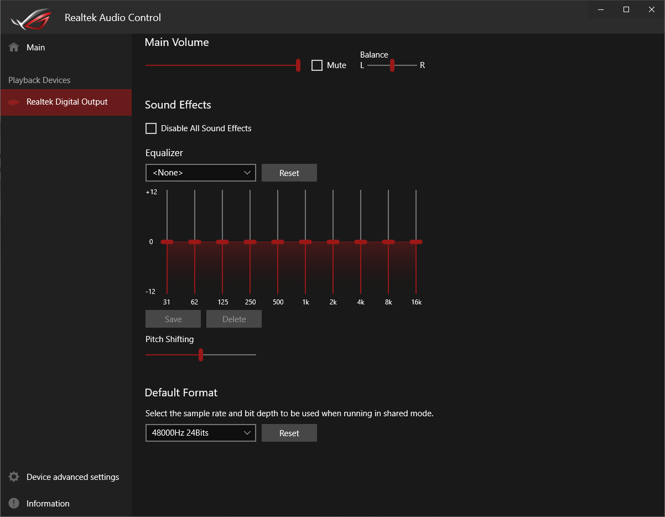The height and width of the screenshot is (517, 665).
Task: Click the Pitch Shifting slider handle
Action: [x=201, y=354]
